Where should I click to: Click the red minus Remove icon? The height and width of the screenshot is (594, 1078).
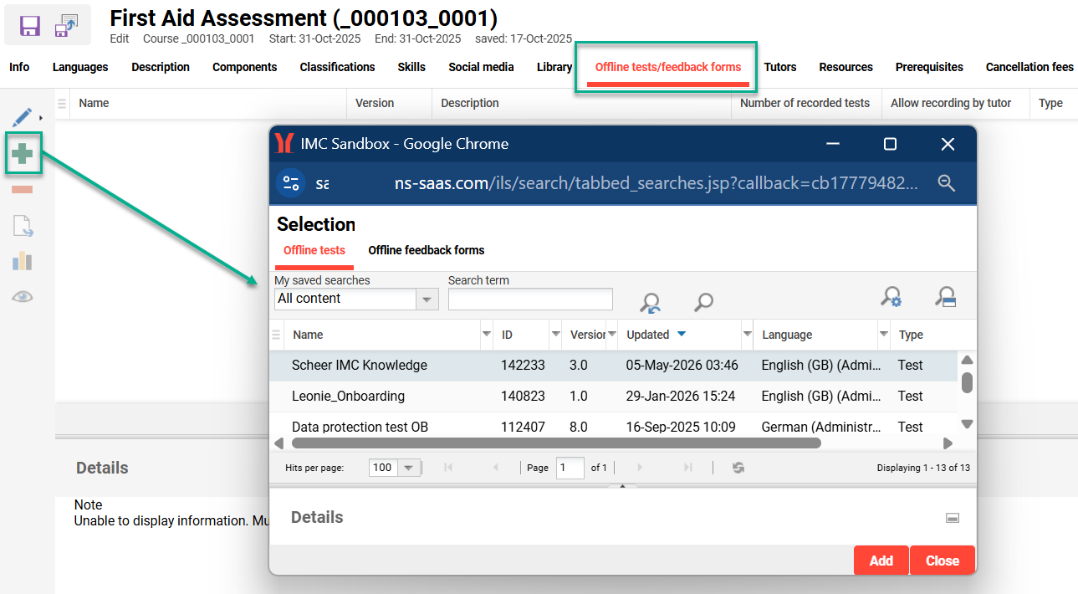pos(23,190)
